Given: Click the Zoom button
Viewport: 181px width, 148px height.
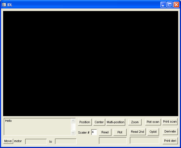Looking at the screenshot, I should (135, 122).
